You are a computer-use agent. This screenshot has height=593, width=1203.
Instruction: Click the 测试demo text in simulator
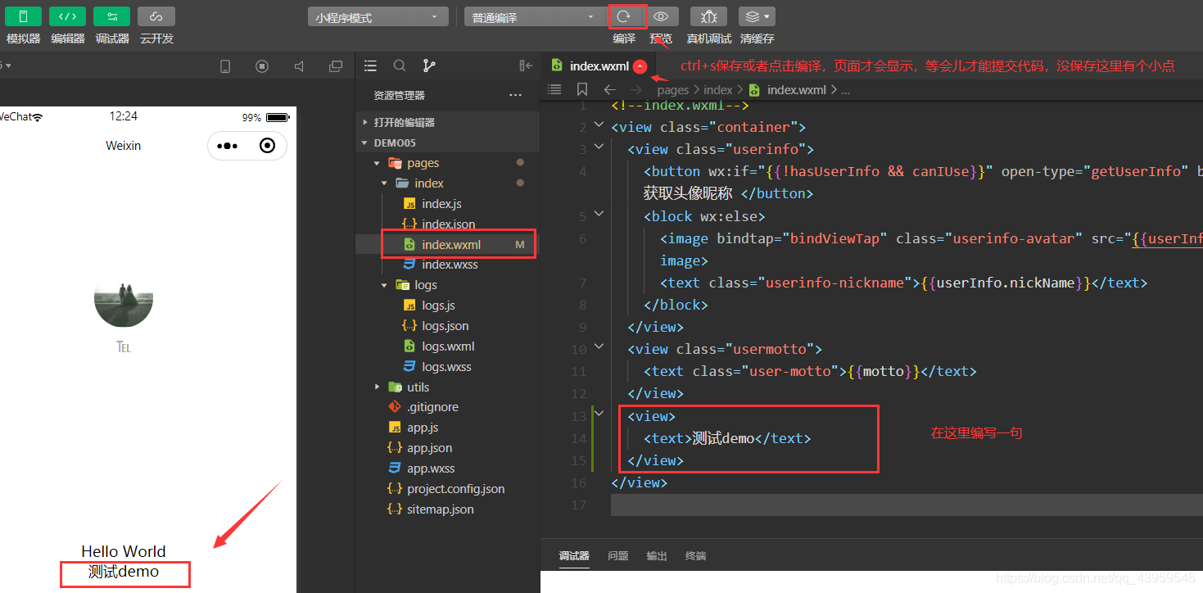pos(124,572)
